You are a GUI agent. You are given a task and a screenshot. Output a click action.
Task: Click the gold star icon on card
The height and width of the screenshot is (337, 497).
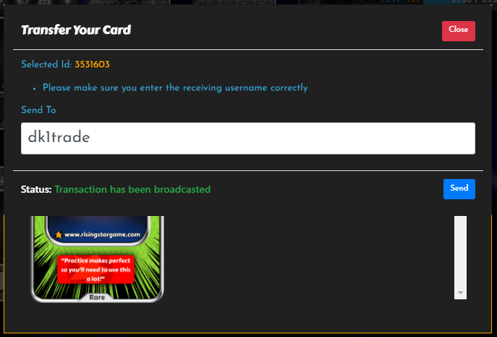[59, 234]
